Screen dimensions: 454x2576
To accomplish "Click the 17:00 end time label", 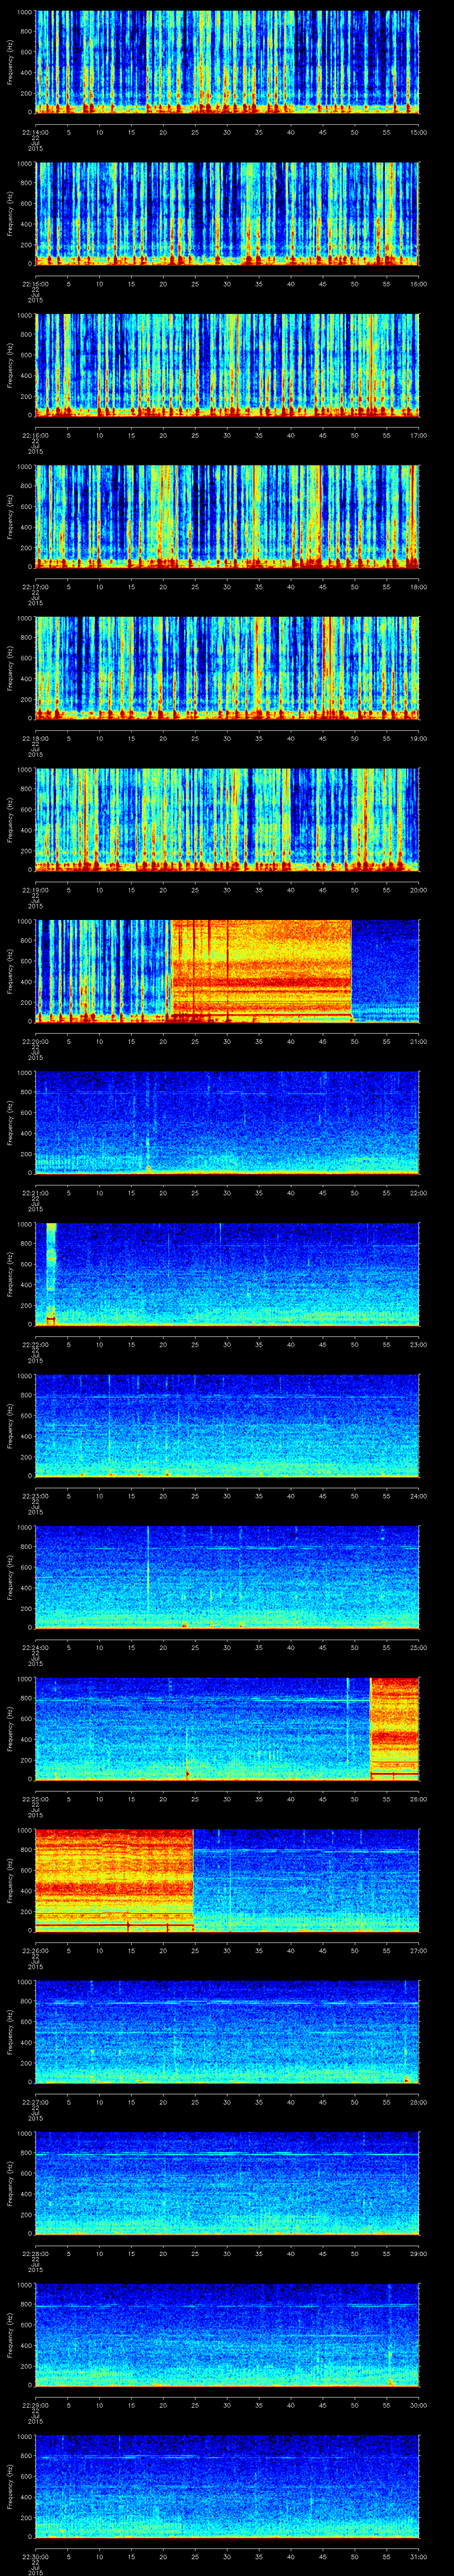I will [x=418, y=434].
